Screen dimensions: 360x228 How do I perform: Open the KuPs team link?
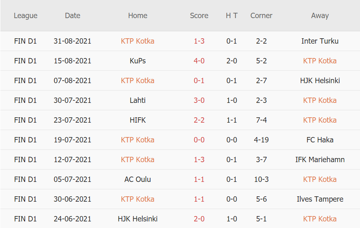click(137, 61)
